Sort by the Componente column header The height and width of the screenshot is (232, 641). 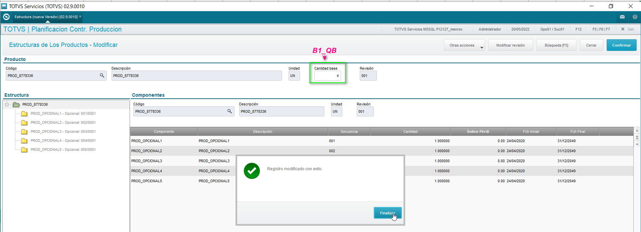(x=164, y=132)
